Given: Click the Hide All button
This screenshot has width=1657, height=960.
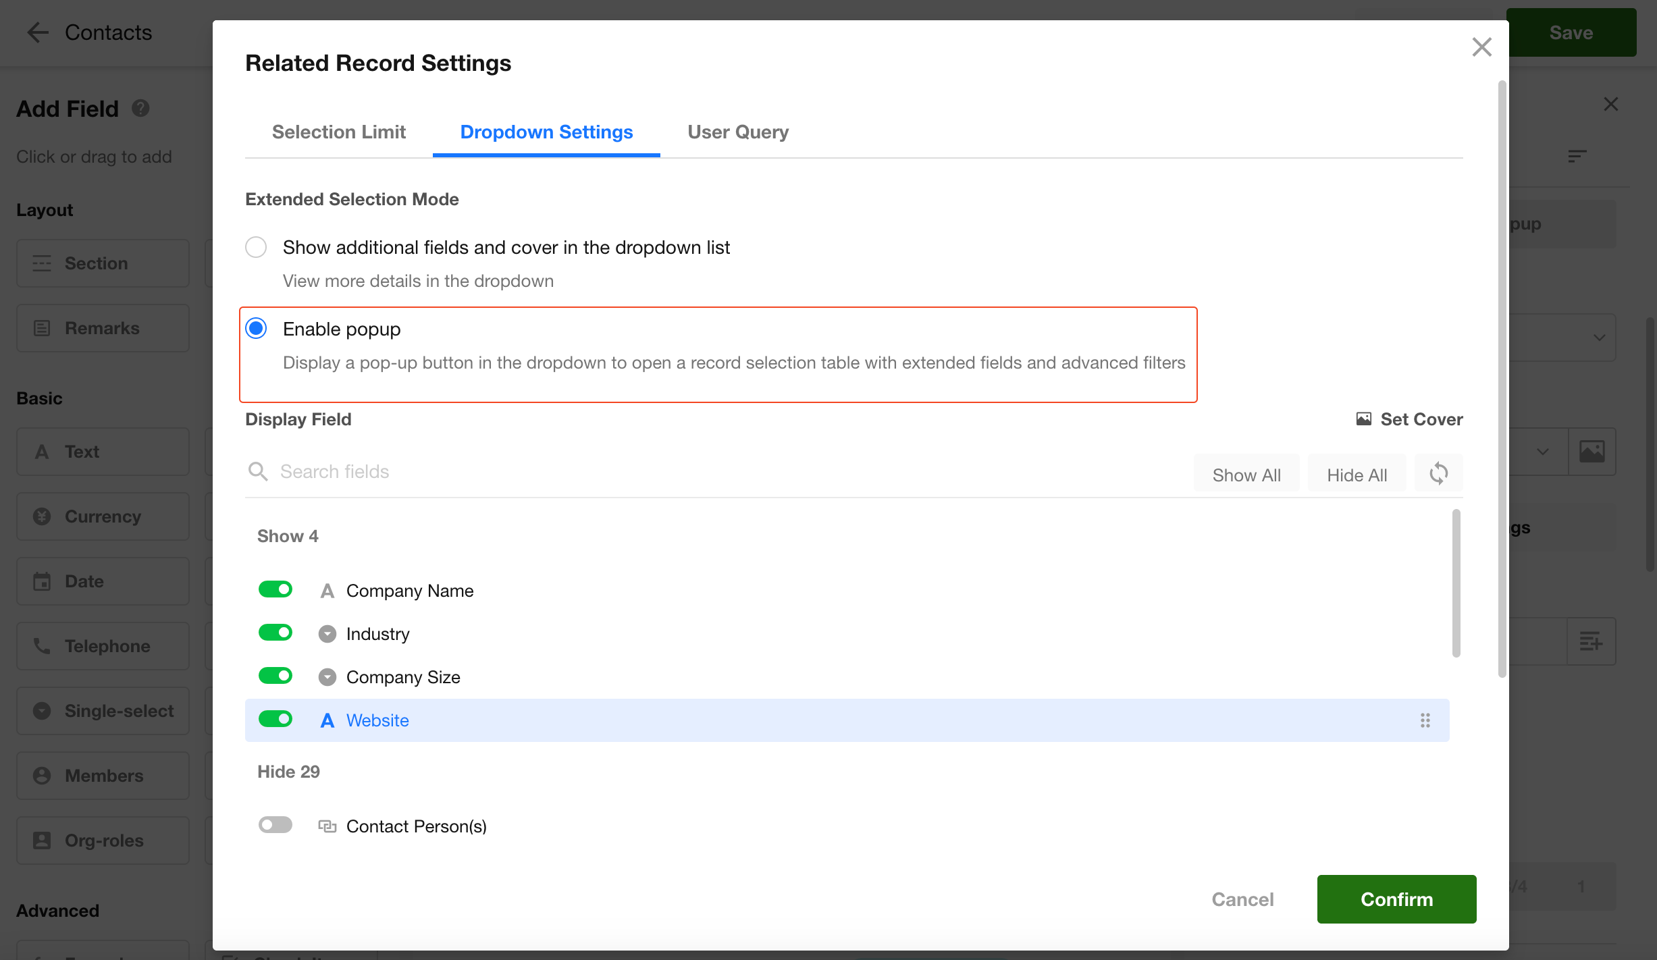Looking at the screenshot, I should point(1357,475).
